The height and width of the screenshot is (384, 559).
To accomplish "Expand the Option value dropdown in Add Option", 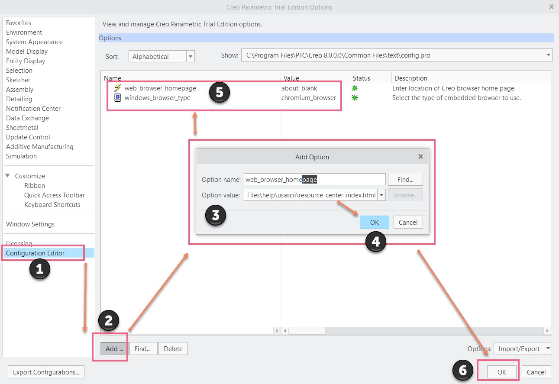I will point(381,195).
